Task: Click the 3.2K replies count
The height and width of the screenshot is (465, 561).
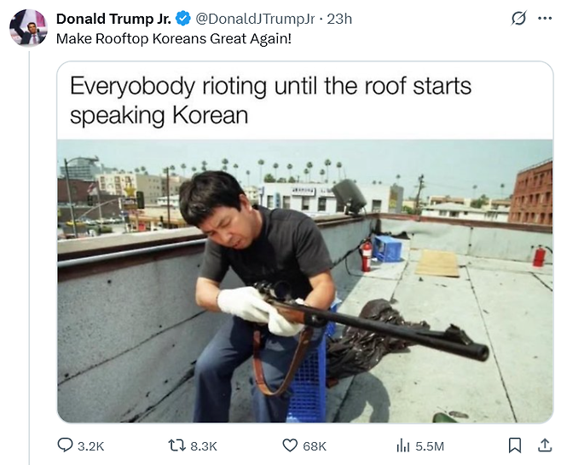Action: [90, 446]
